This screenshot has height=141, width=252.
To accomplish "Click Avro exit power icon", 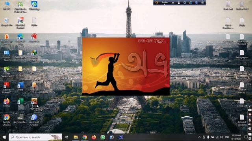I will [202, 3].
